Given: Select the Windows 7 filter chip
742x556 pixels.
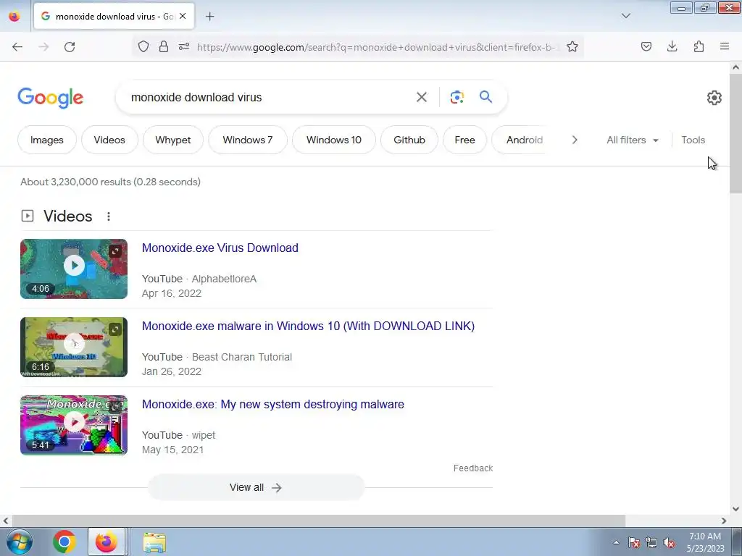Looking at the screenshot, I should click(248, 140).
